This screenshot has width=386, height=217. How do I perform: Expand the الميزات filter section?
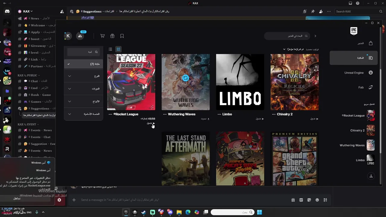click(84, 89)
